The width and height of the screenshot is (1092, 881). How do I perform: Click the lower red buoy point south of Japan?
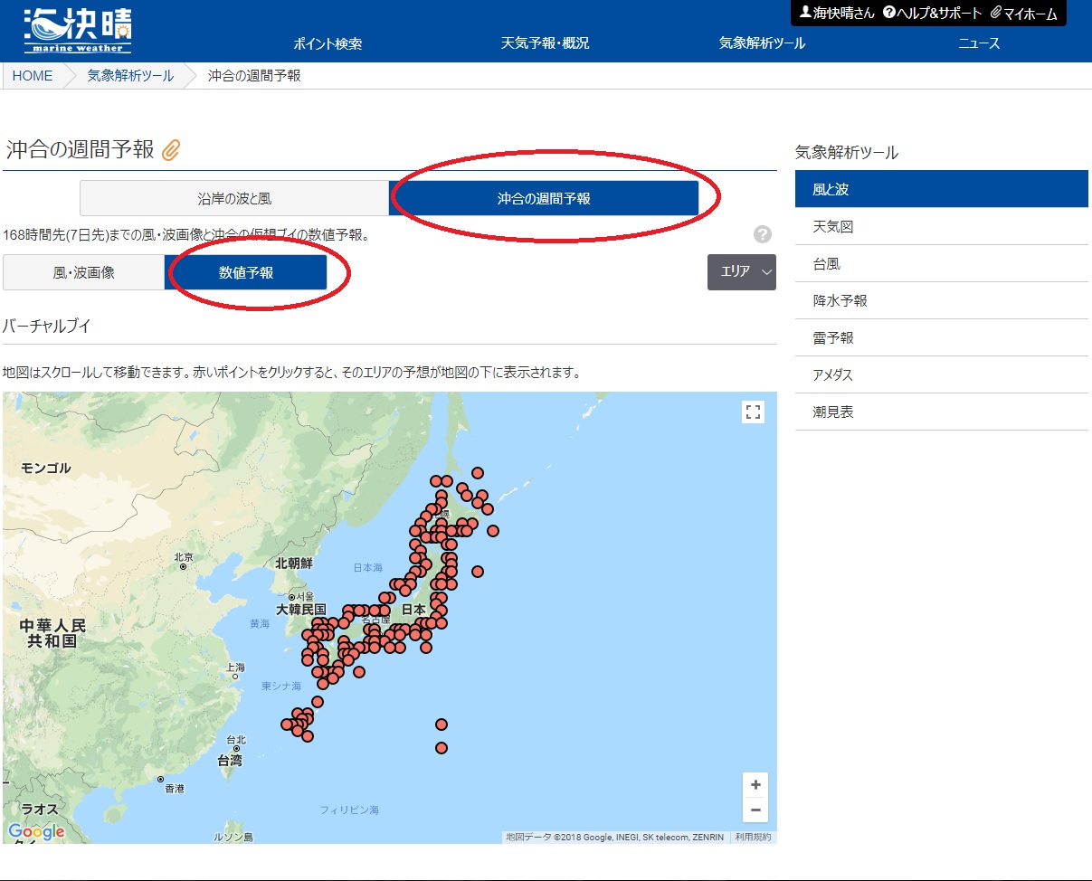coord(442,748)
